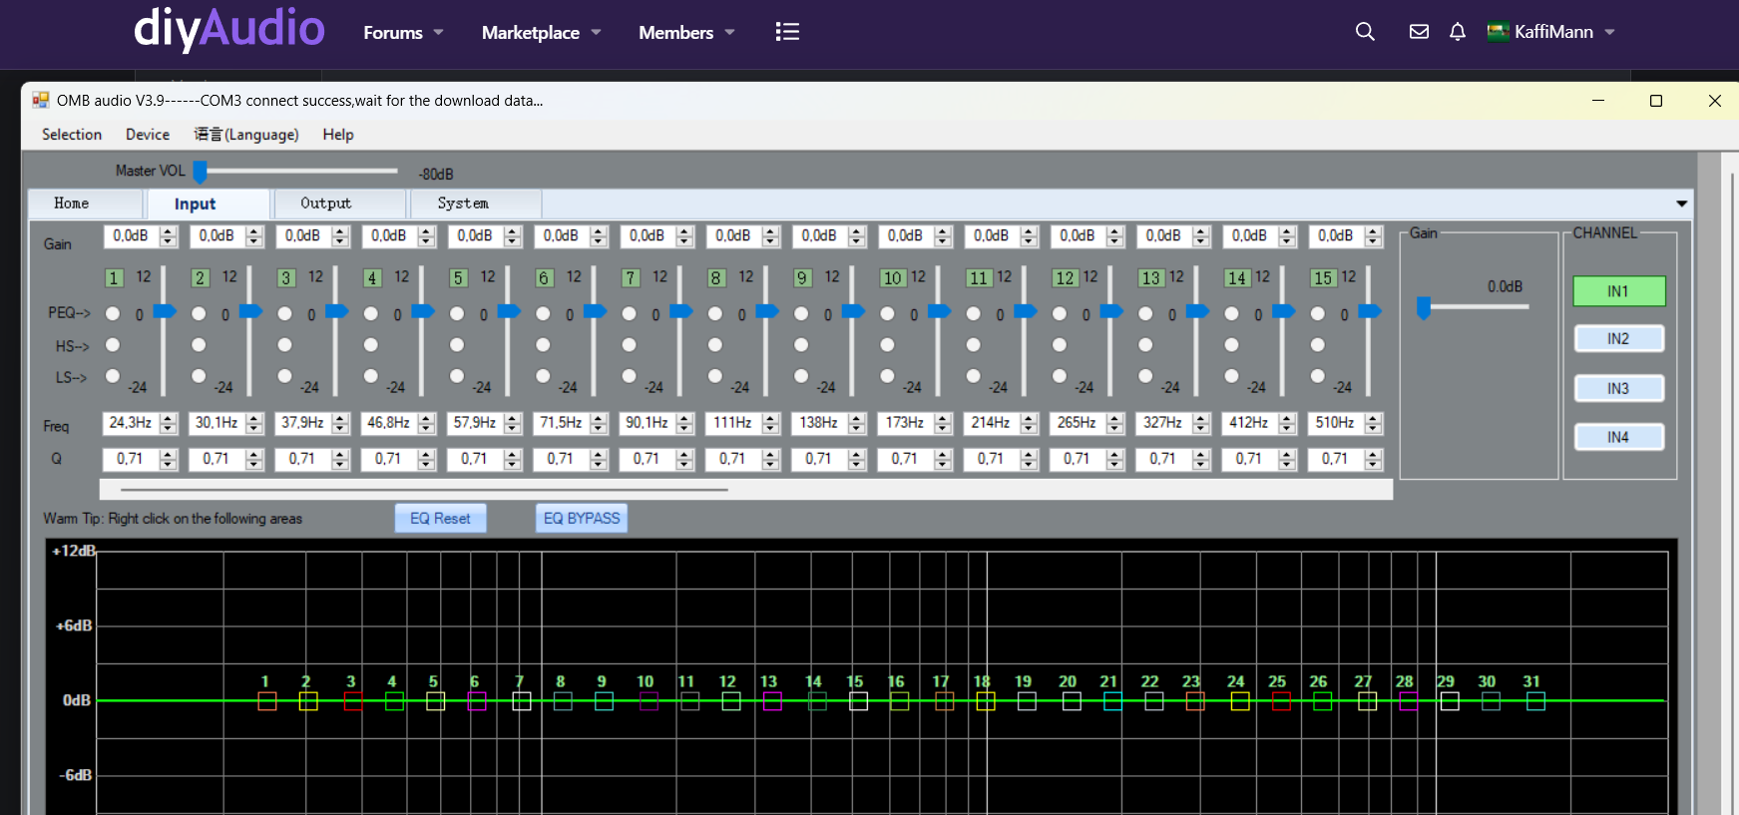Select EQ node 1 square on graph
1739x815 pixels.
click(266, 701)
